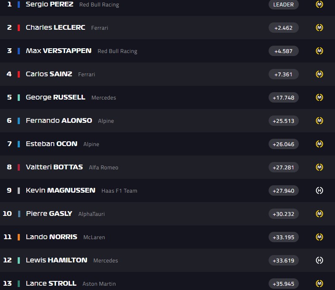335x290 pixels.
Task: Click the medium tyre icon for Russell
Action: click(x=319, y=97)
